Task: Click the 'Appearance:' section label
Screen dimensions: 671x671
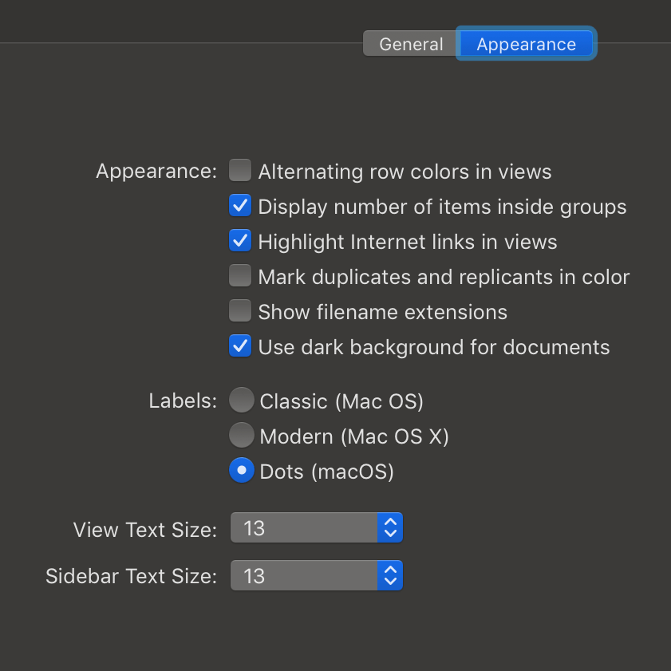Action: [x=156, y=172]
